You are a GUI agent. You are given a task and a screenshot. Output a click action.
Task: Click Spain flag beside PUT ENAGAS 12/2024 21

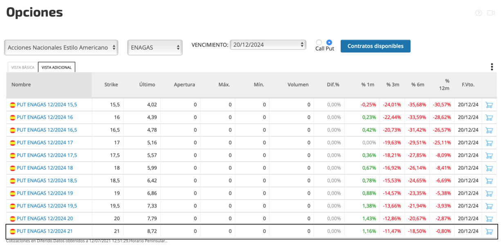pos(13,231)
